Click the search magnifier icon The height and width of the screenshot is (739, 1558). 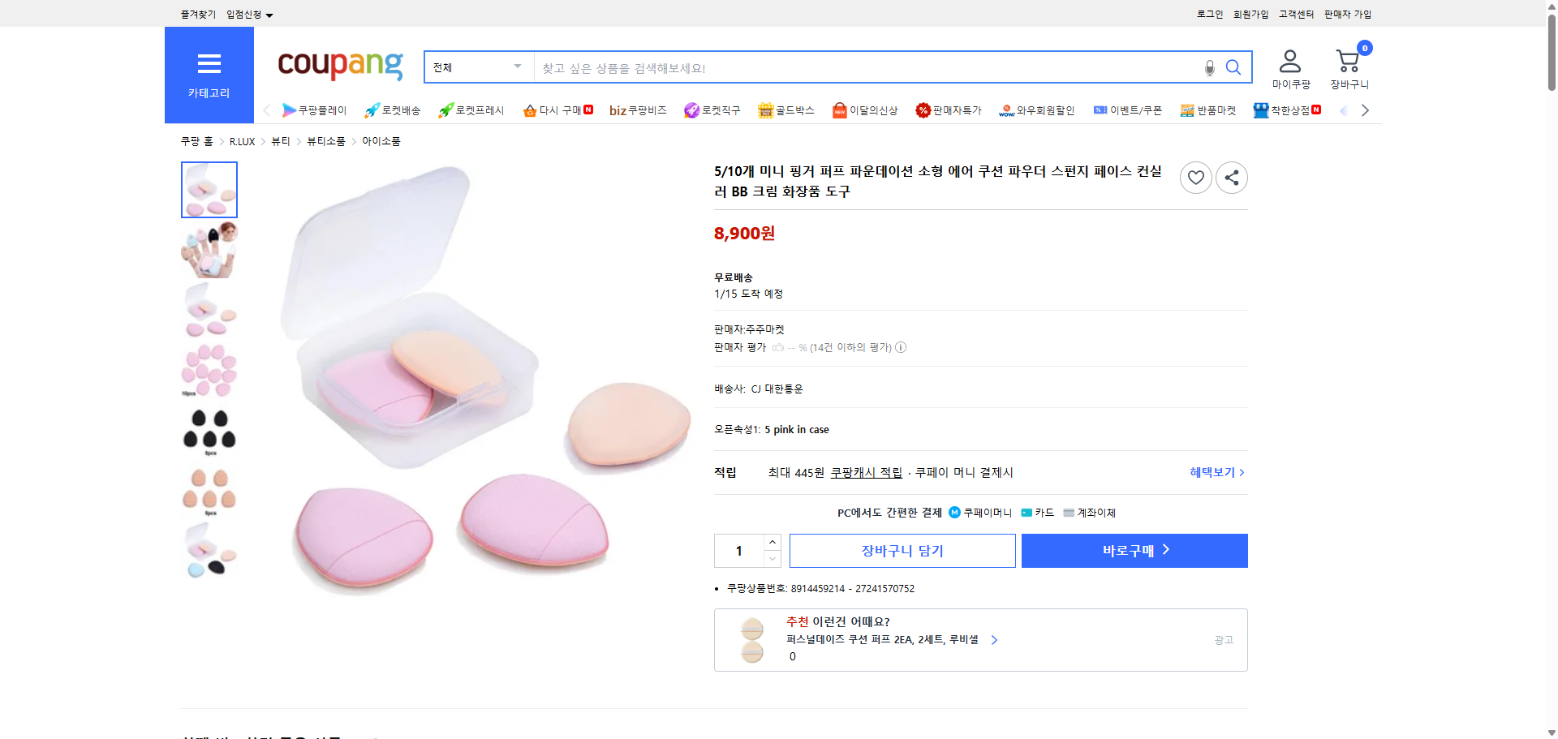point(1233,67)
